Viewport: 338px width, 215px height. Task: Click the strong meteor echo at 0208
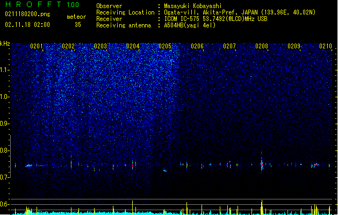point(262,164)
